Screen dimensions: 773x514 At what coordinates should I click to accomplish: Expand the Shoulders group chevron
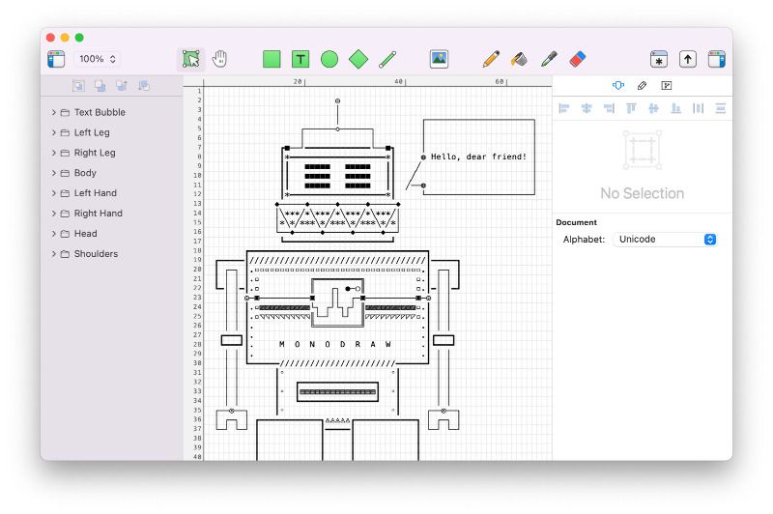54,254
